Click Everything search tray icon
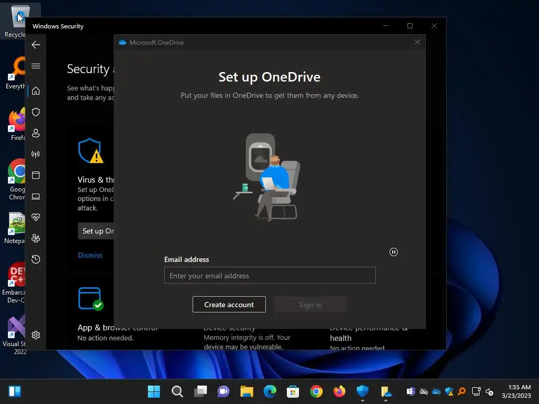Viewport: 539px width, 404px height. pos(462,391)
